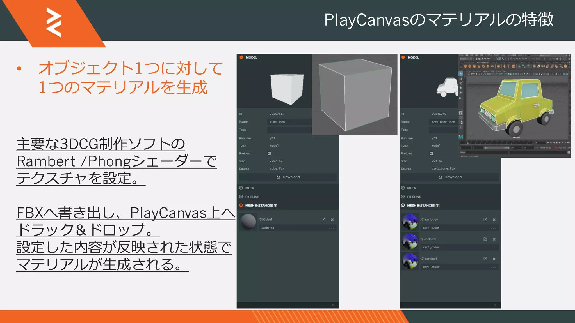Select the Maya Move tool
Viewport: 575px width, 323px height.
461,88
